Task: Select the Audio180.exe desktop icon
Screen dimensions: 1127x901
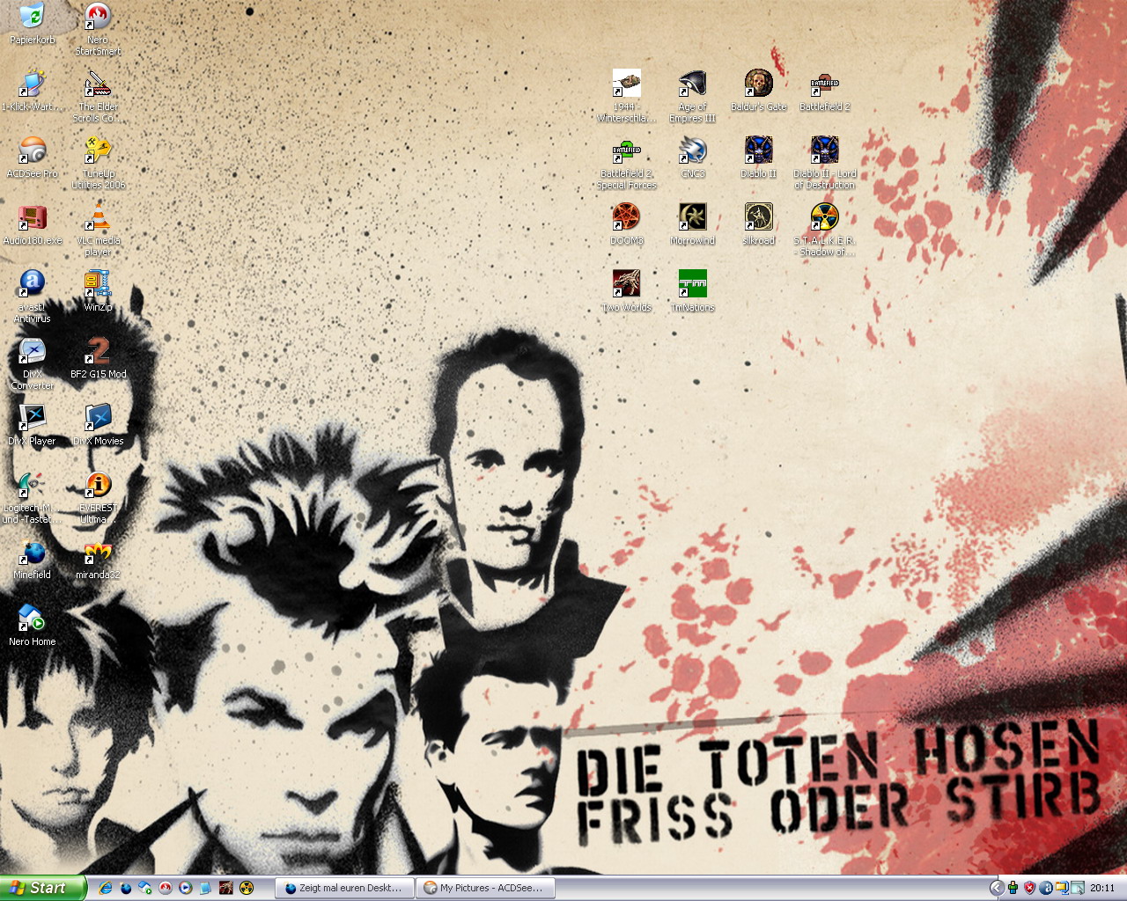Action: (32, 224)
